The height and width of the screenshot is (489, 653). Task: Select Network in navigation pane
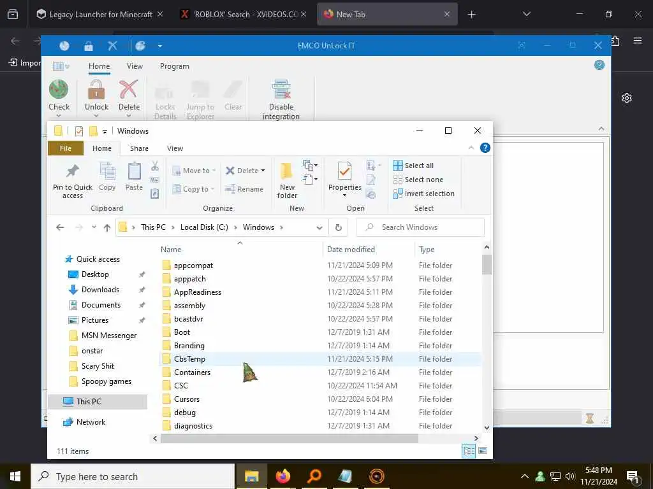(91, 422)
